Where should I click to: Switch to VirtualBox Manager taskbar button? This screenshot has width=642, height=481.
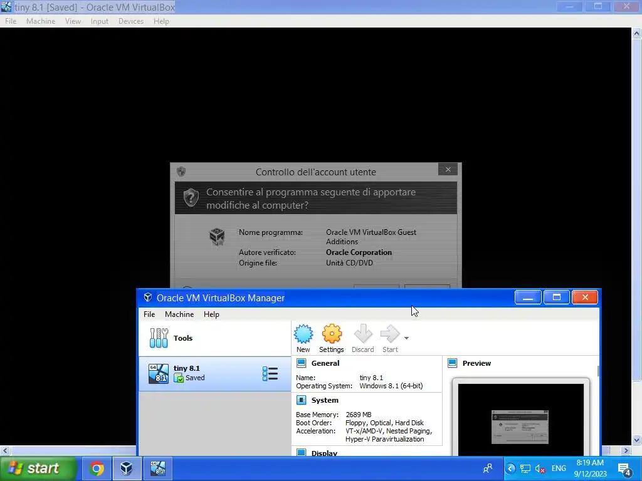pos(127,468)
